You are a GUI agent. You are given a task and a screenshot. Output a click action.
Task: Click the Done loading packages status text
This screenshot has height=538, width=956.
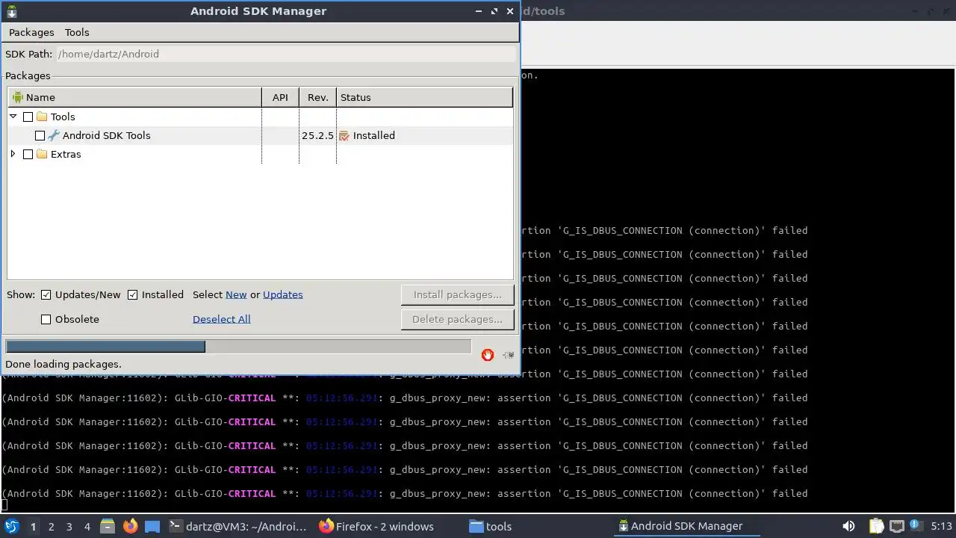(63, 364)
